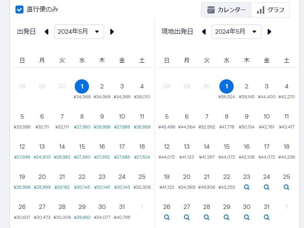Image resolution: width=304 pixels, height=228 pixels.
Task: Choose return date 9 at ¥50,134
Action: click(x=247, y=121)
